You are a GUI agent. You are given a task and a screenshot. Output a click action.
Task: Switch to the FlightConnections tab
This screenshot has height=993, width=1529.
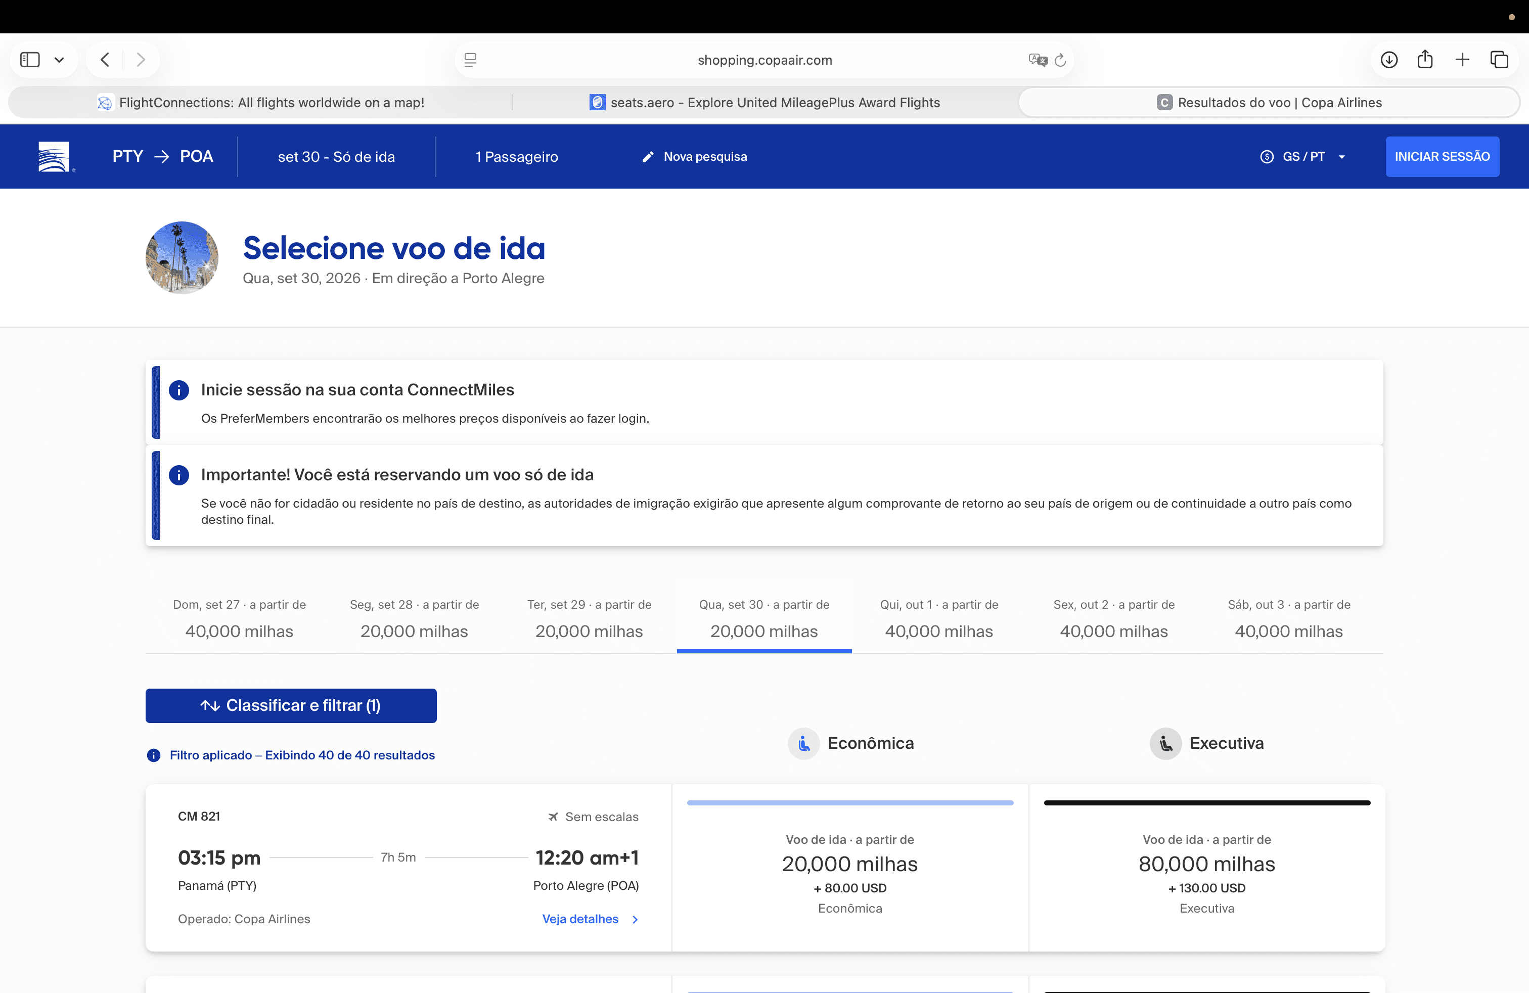pyautogui.click(x=261, y=103)
